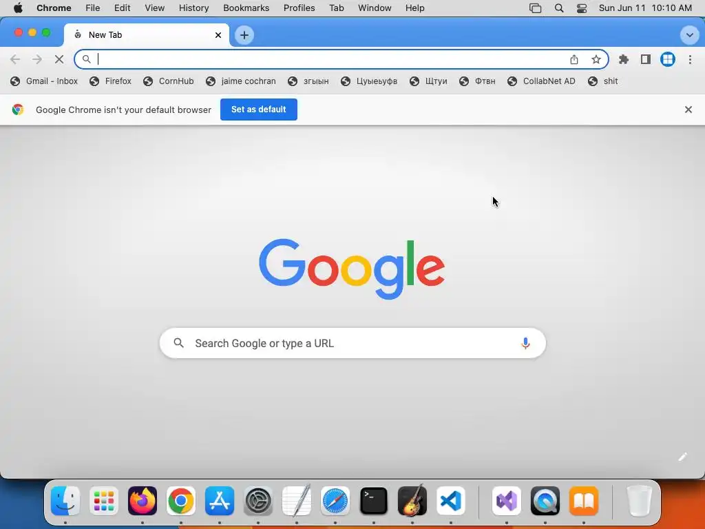Open the Extensions puzzle icon
The width and height of the screenshot is (705, 529).
624,59
